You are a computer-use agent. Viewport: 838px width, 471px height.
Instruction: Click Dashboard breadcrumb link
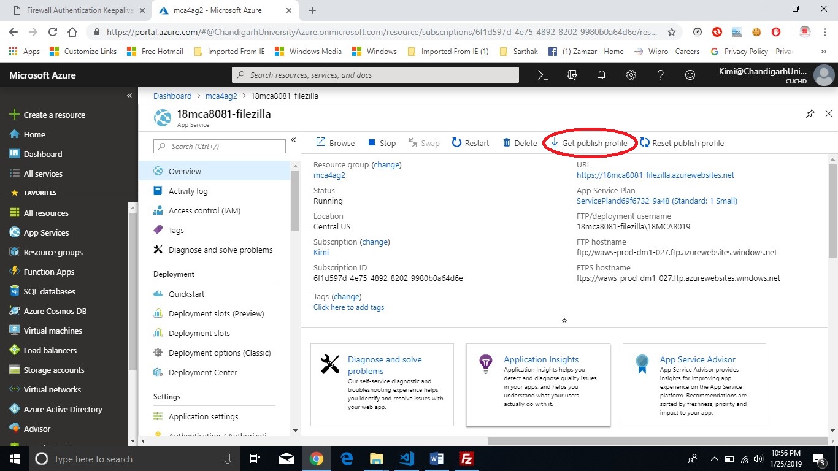[172, 96]
